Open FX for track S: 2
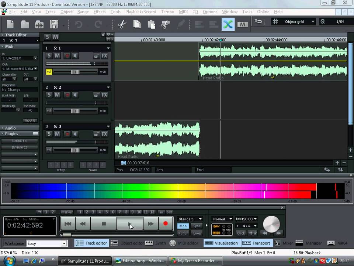Image resolution: width=354 pixels, height=266 pixels. (104, 95)
